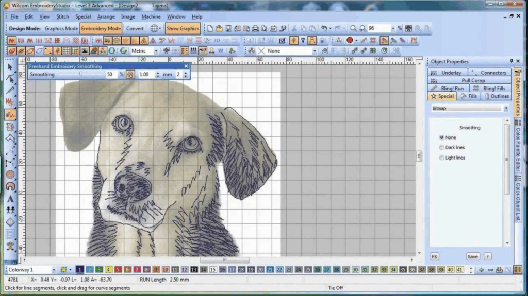Select the arrow Select Object tool
The height and width of the screenshot is (296, 528).
10,67
